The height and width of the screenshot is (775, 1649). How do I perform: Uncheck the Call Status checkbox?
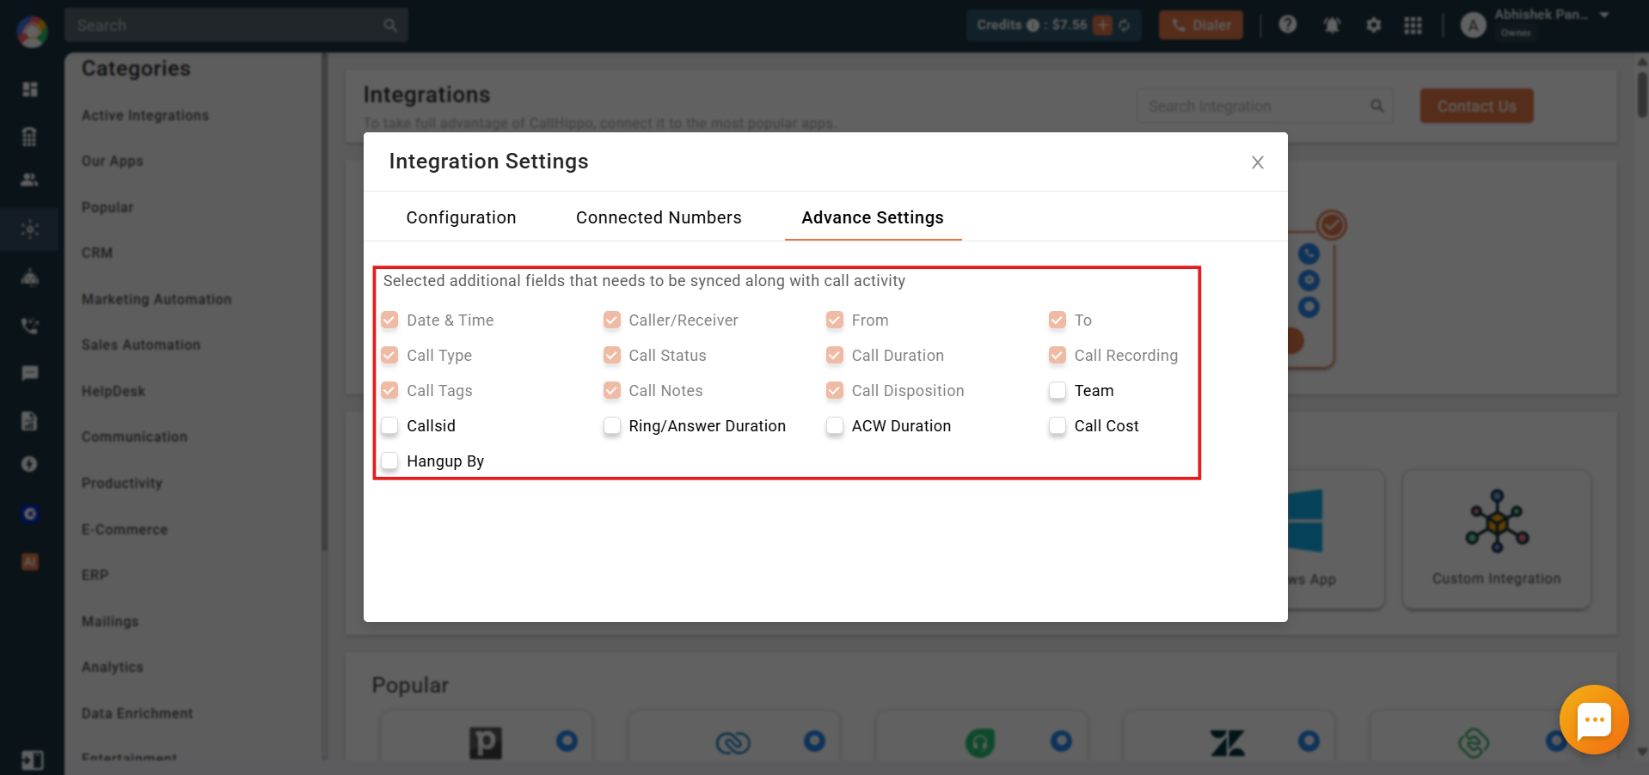(612, 356)
